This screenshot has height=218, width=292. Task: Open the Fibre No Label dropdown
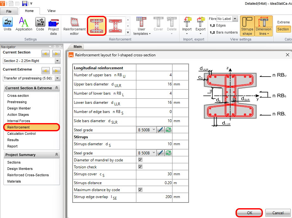coord(235,19)
